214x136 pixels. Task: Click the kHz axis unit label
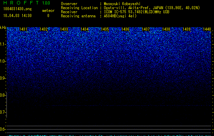[3, 28]
